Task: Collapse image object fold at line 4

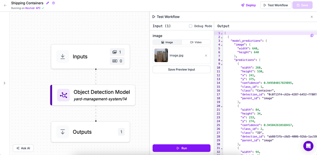Action: click(222, 45)
